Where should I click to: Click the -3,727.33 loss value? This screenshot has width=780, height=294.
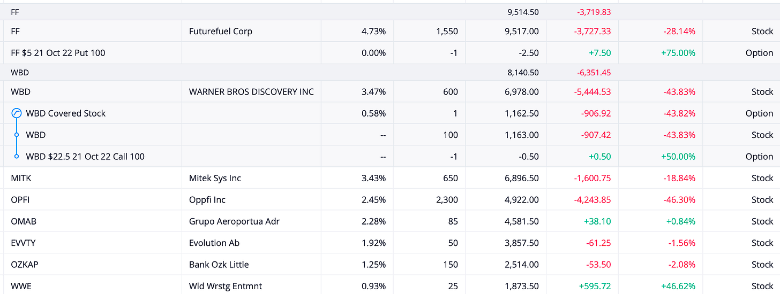pos(592,32)
